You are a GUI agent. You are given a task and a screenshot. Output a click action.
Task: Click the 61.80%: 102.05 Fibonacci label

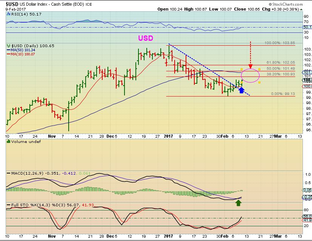pos(281,63)
